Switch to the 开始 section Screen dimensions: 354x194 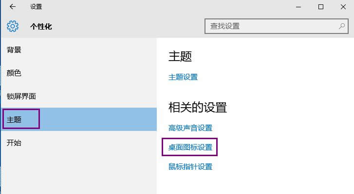[x=14, y=143]
